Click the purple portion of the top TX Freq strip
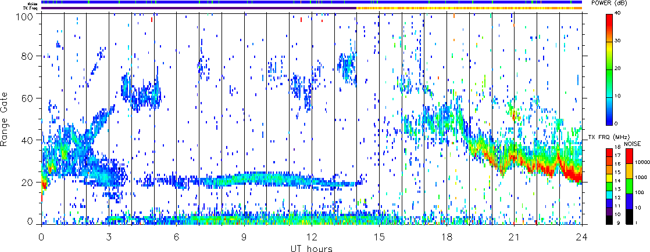The width and height of the screenshot is (650, 252). pyautogui.click(x=199, y=8)
